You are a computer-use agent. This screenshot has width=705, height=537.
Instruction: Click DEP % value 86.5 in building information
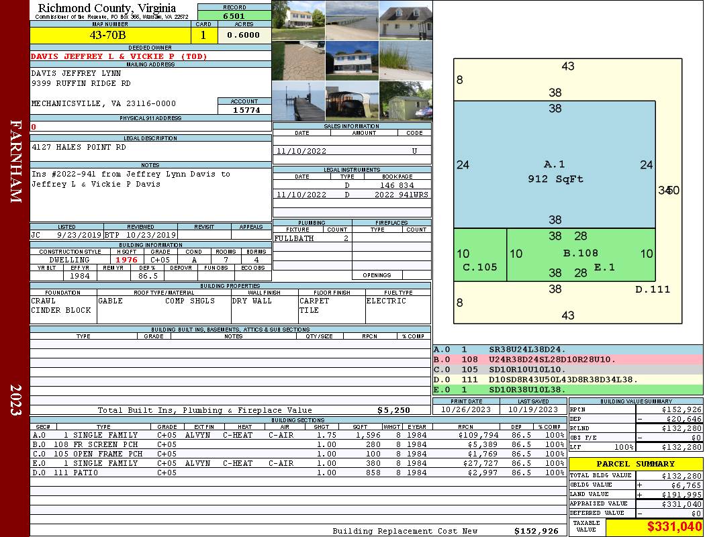click(x=148, y=276)
